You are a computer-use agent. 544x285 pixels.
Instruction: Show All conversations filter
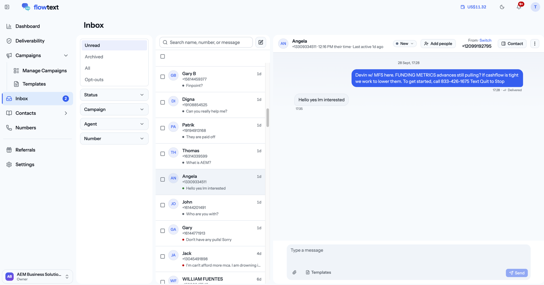(x=114, y=68)
